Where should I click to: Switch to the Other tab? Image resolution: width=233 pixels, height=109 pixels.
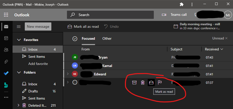click(107, 39)
